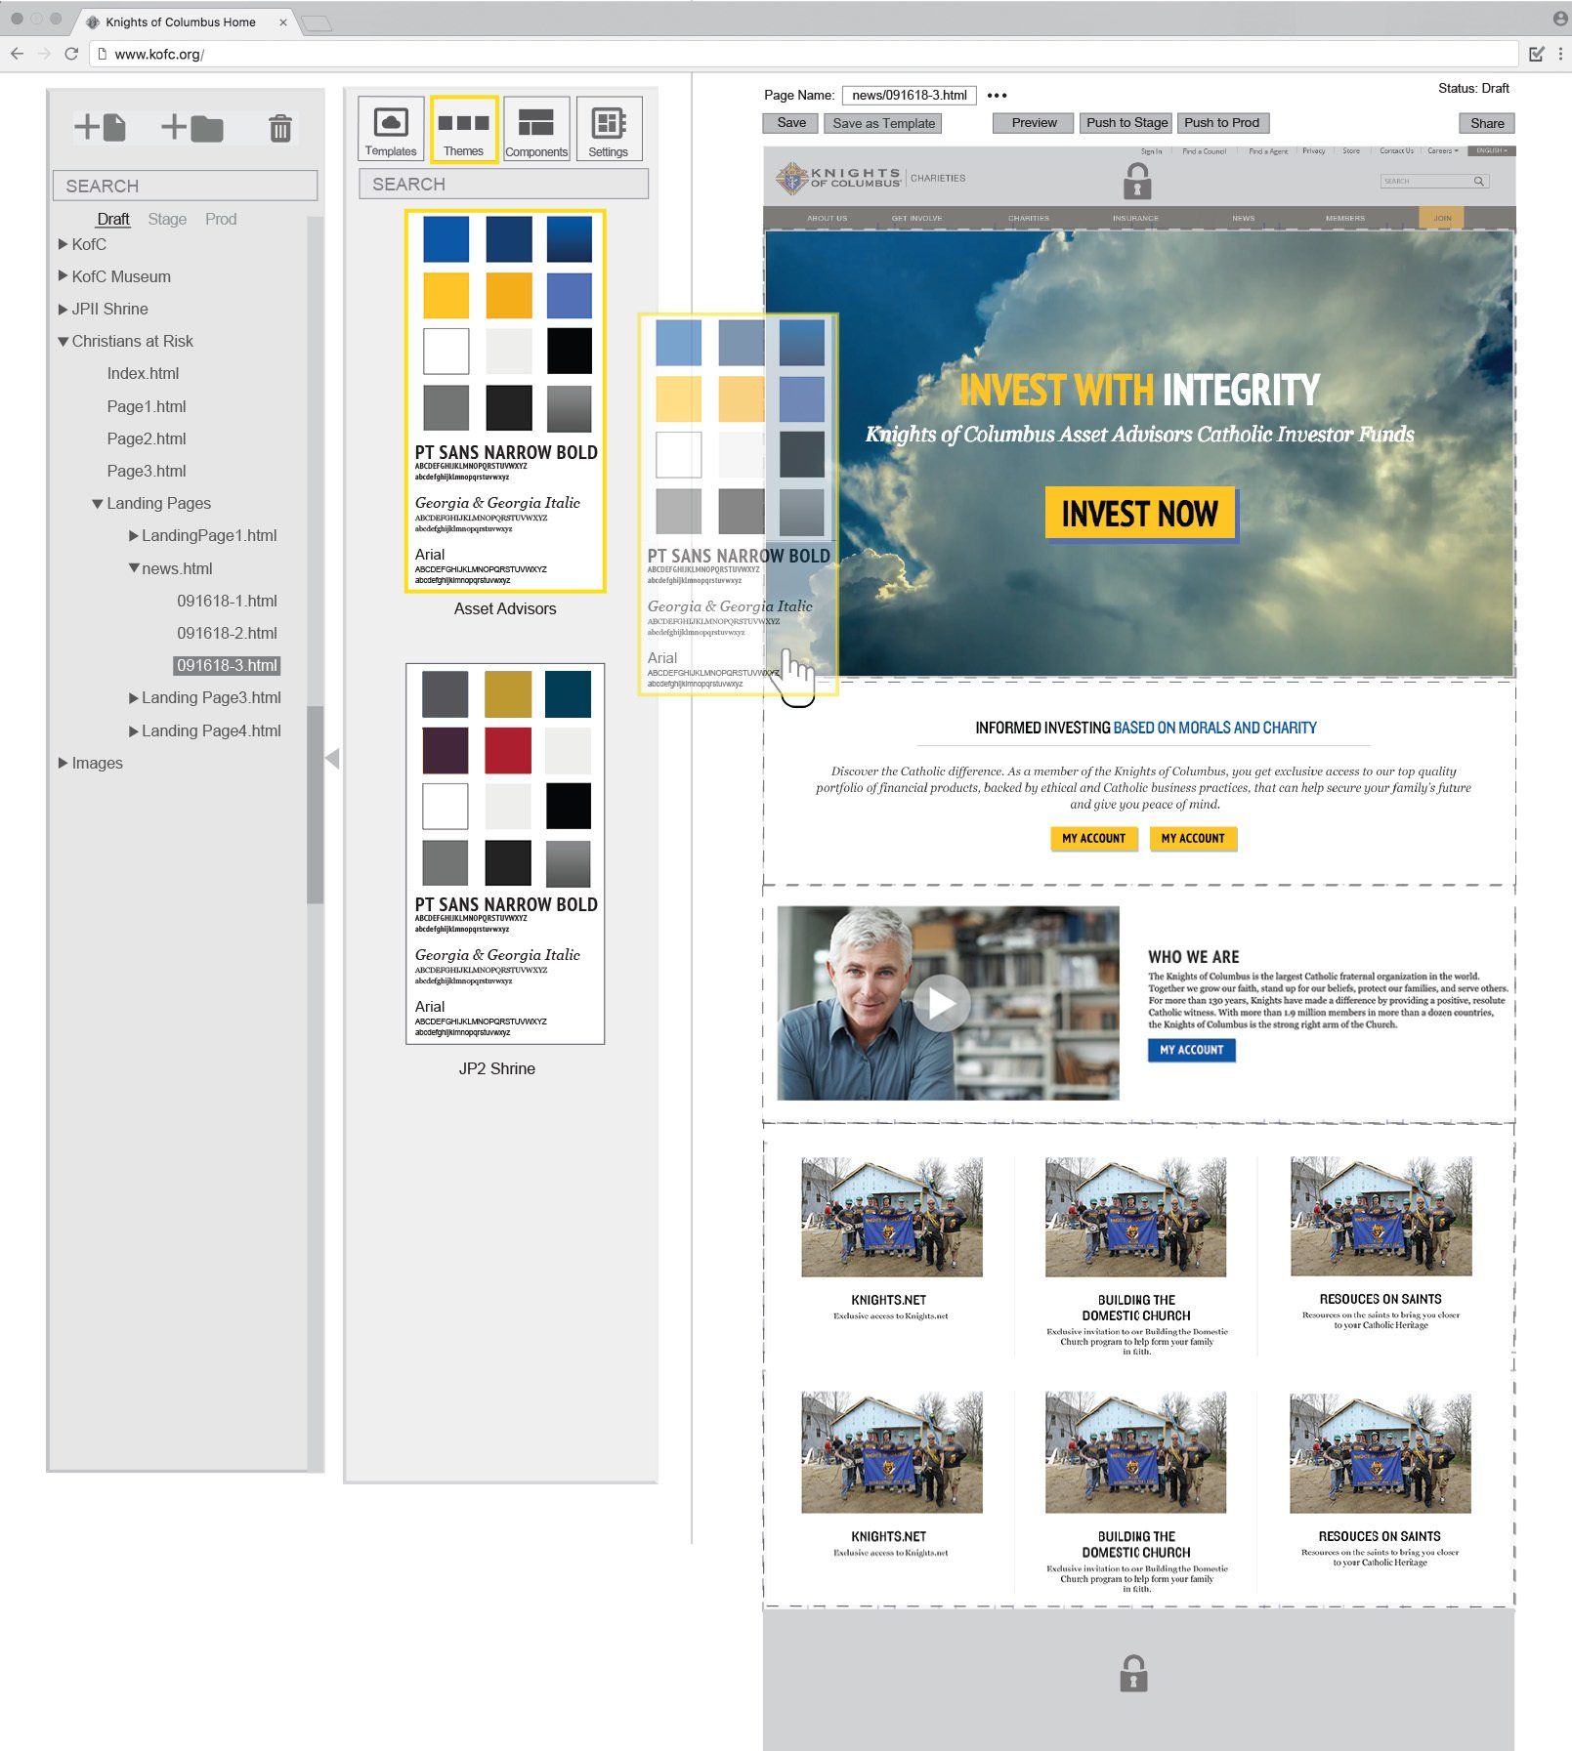1572x1751 pixels.
Task: Open the Careers dropdown link
Action: point(1442,150)
